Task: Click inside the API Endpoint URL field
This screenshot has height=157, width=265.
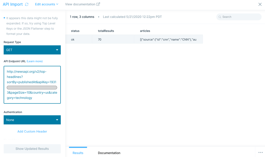Action: tap(32, 85)
